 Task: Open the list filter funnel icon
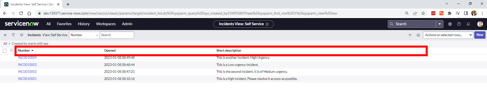13,35
